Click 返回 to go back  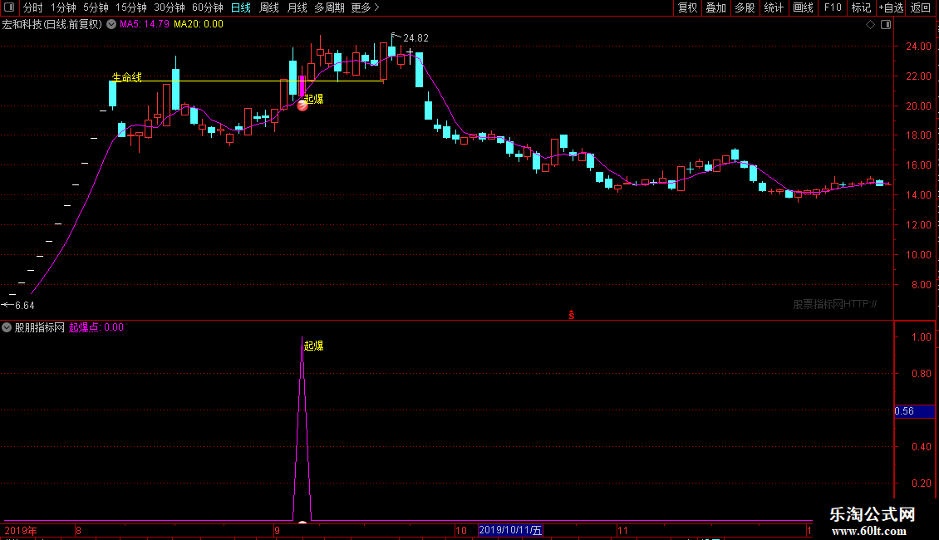921,7
